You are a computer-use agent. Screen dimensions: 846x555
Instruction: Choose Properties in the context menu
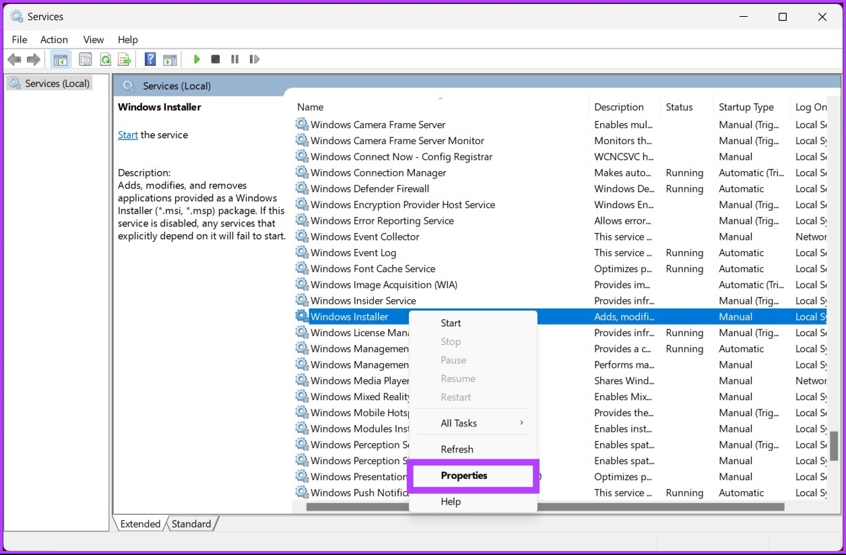473,476
